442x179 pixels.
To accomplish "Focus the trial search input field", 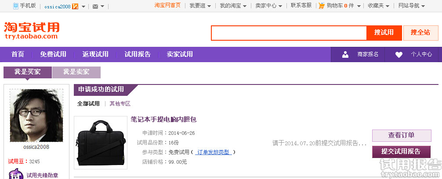I will tap(289, 33).
